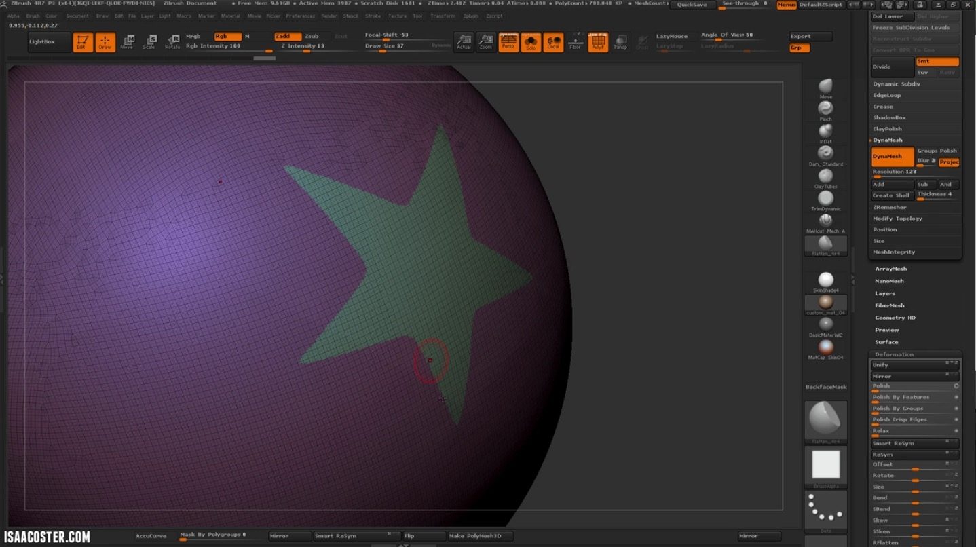976x547 pixels.
Task: Open the Preferences menu
Action: 300,16
